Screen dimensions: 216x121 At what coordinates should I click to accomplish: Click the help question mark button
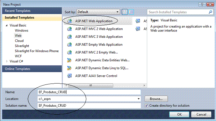[x=202, y=4]
